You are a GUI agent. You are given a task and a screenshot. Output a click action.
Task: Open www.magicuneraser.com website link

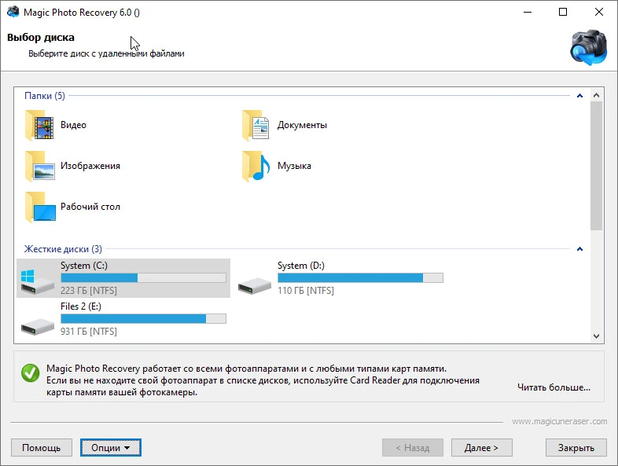pyautogui.click(x=560, y=421)
